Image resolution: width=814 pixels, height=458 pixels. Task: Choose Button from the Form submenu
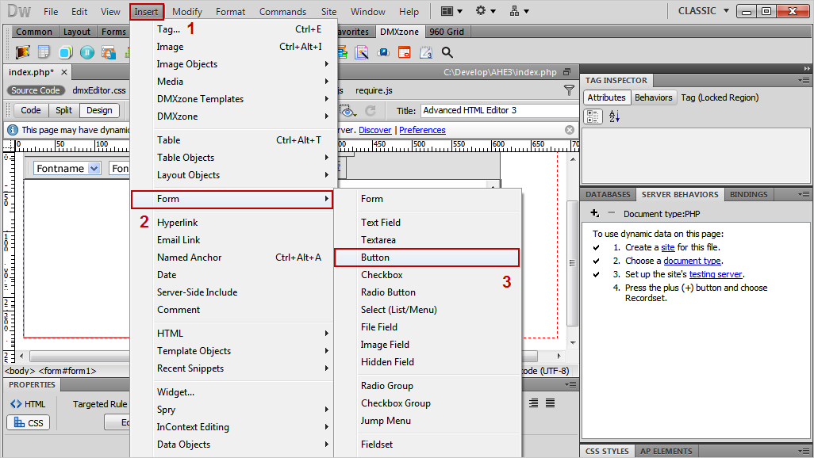click(427, 258)
